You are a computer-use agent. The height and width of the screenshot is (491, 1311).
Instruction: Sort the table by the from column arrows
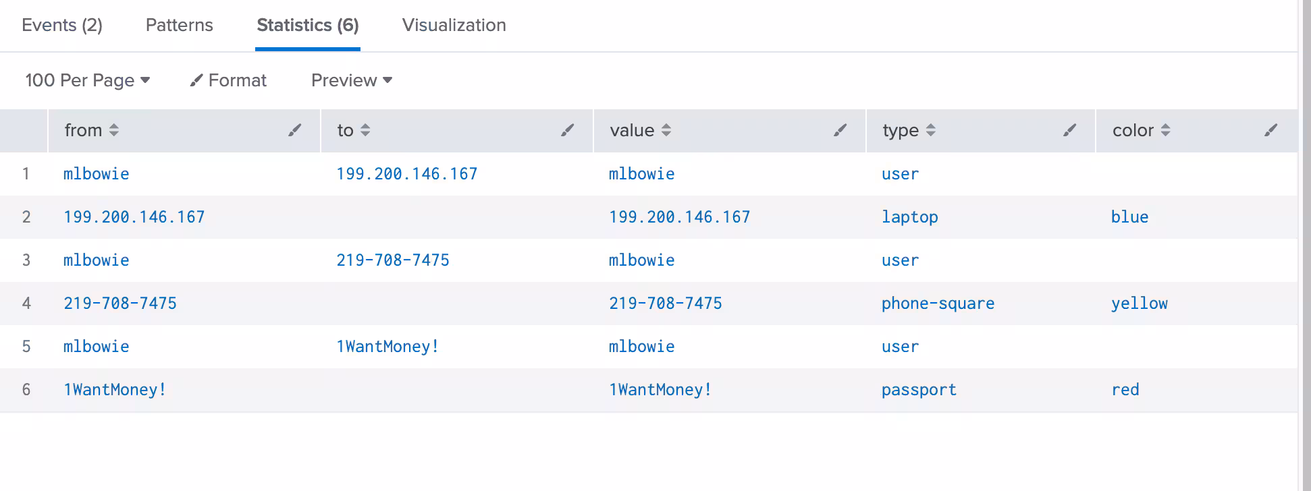tap(114, 130)
